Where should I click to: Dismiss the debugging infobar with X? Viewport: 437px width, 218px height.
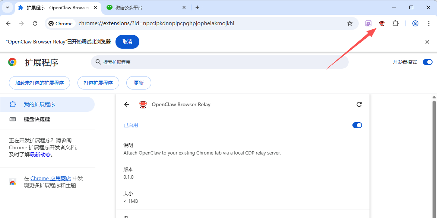coord(427,42)
